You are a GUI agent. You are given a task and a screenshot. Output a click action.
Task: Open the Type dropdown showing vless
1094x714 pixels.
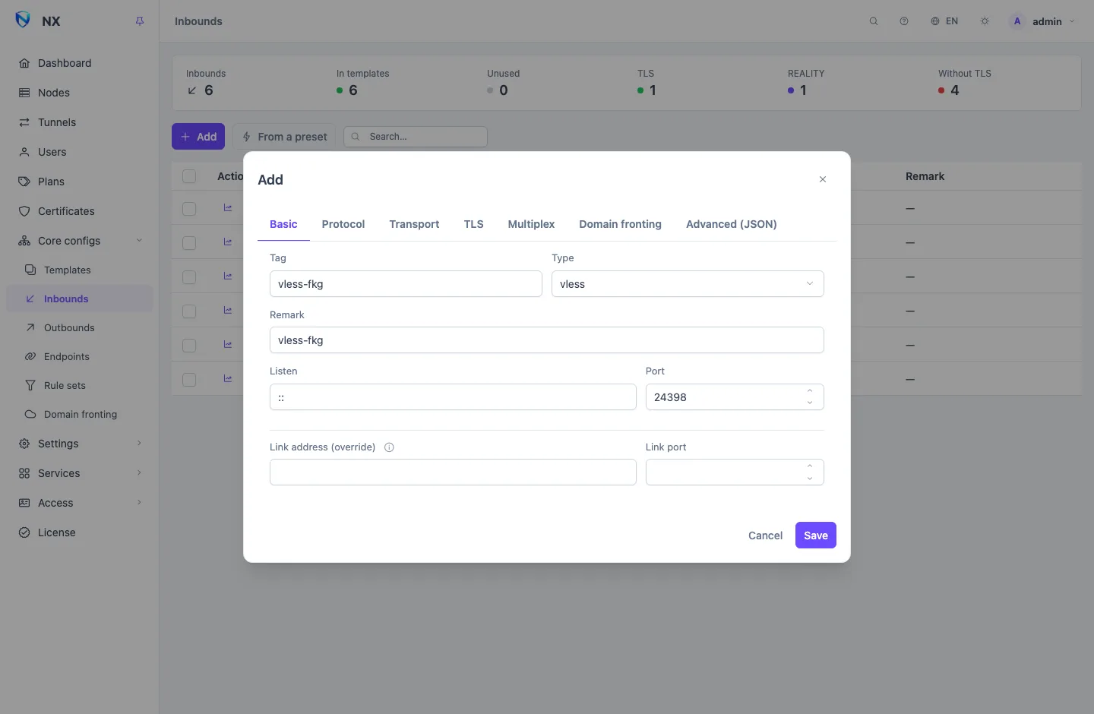(x=688, y=284)
